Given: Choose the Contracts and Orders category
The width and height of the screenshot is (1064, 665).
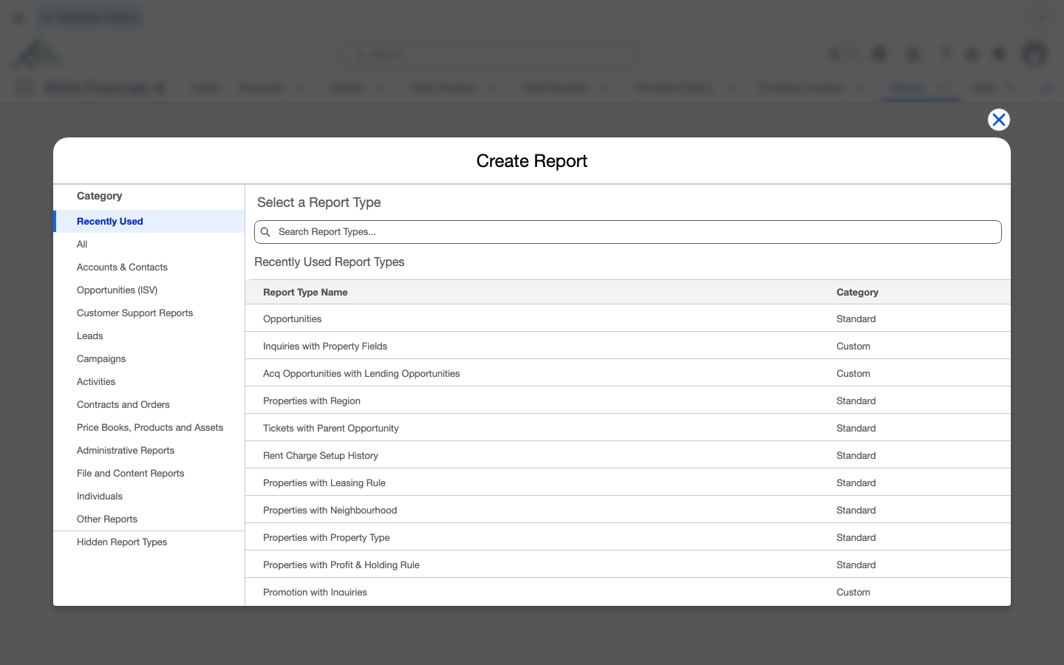Looking at the screenshot, I should coord(149,405).
